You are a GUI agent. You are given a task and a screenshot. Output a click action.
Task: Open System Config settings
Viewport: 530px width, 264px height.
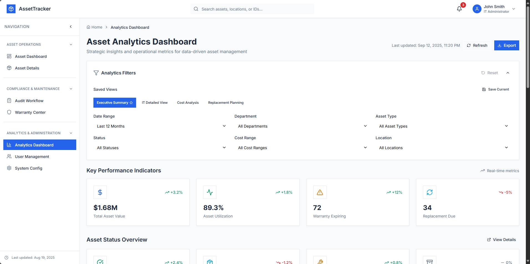pyautogui.click(x=40, y=168)
